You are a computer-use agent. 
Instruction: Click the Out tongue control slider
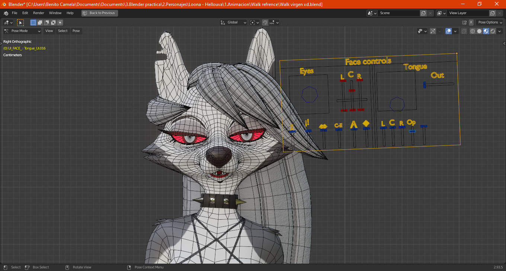coord(424,85)
